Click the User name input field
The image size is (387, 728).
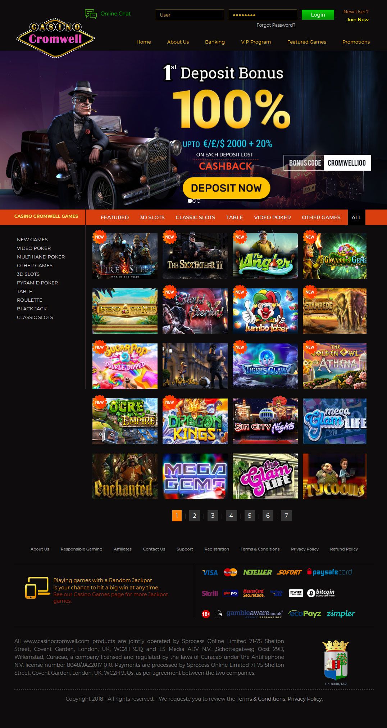click(190, 15)
